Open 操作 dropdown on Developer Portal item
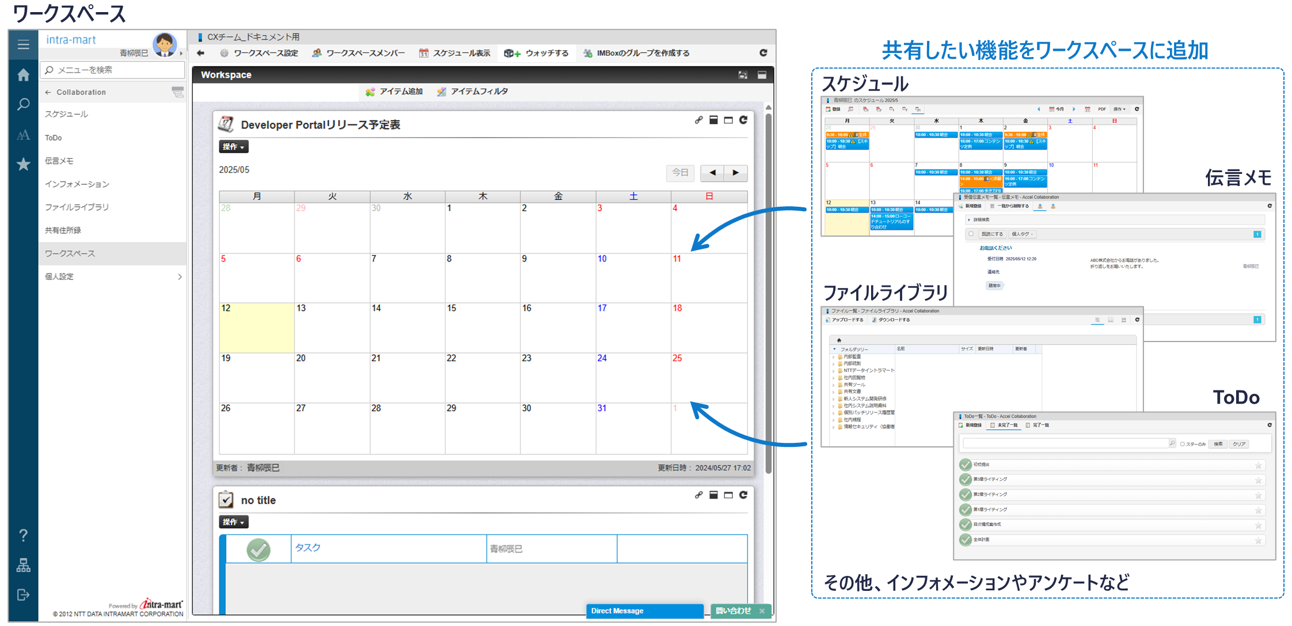 (x=233, y=147)
